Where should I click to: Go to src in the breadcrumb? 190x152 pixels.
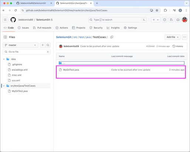pyautogui.click(x=75, y=37)
